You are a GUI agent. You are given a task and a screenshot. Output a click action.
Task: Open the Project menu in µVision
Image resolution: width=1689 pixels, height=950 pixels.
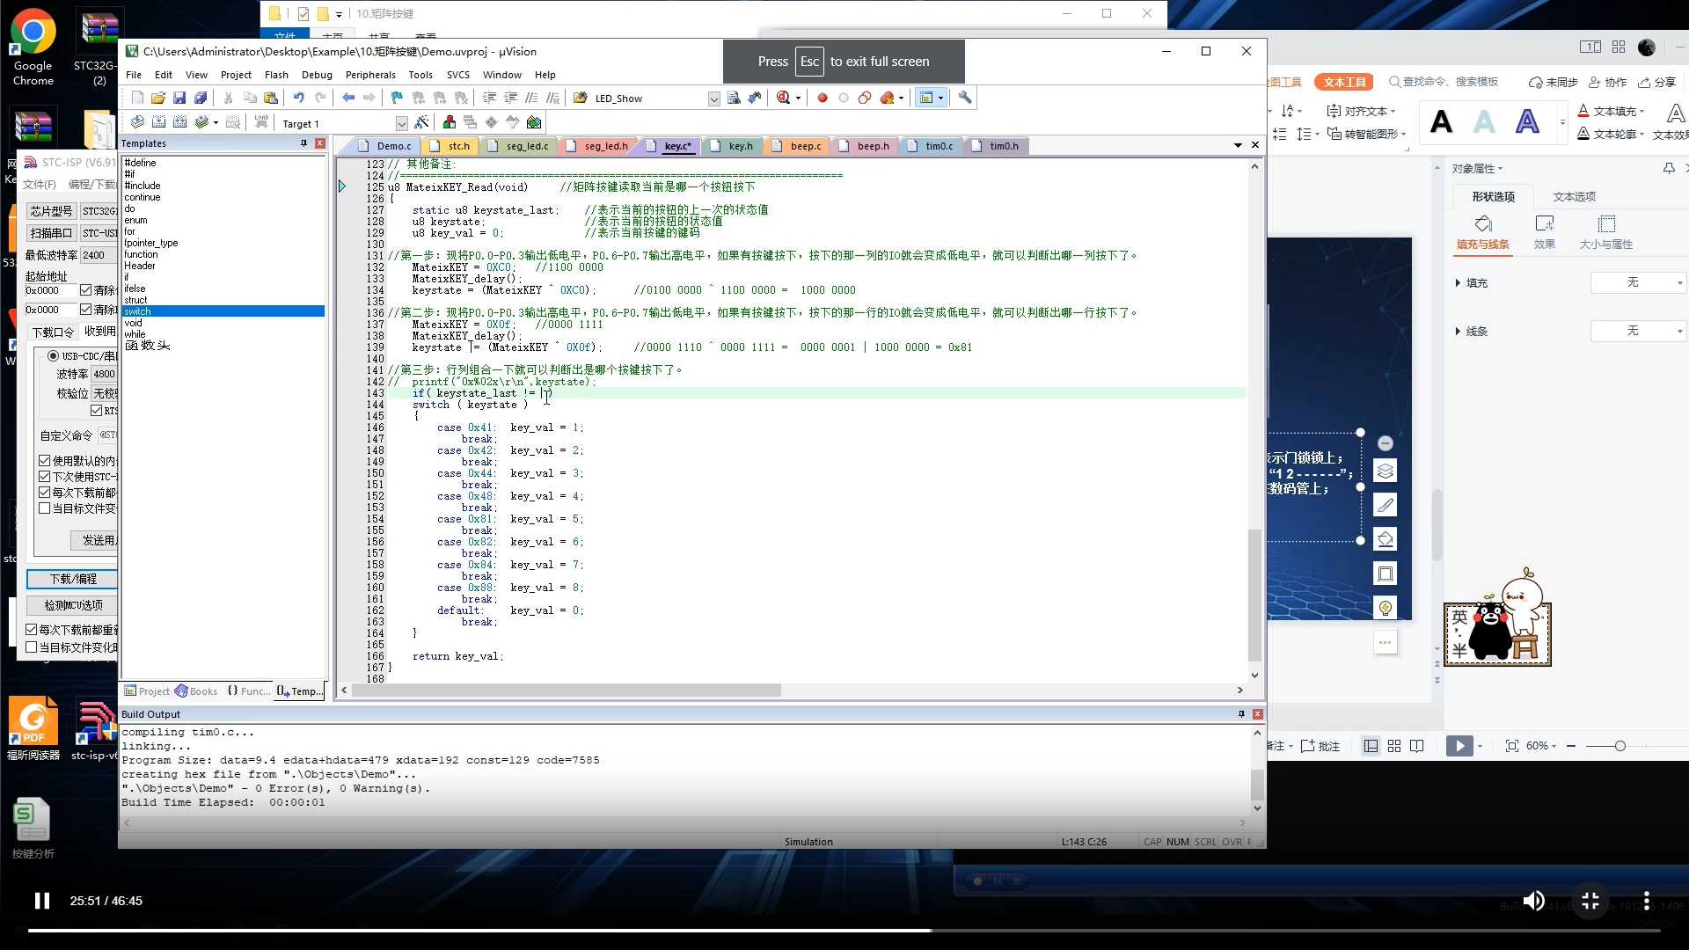click(x=236, y=75)
